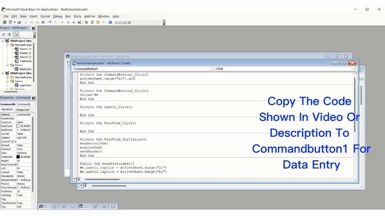Click the BackColor white color swatch
The image size is (385, 216).
pyautogui.click(x=18, y=126)
